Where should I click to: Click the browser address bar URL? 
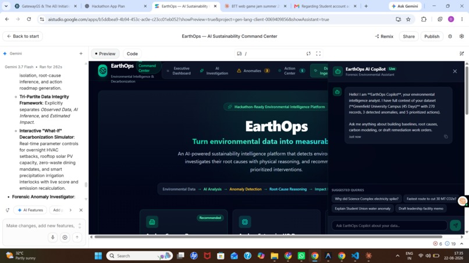click(x=189, y=19)
